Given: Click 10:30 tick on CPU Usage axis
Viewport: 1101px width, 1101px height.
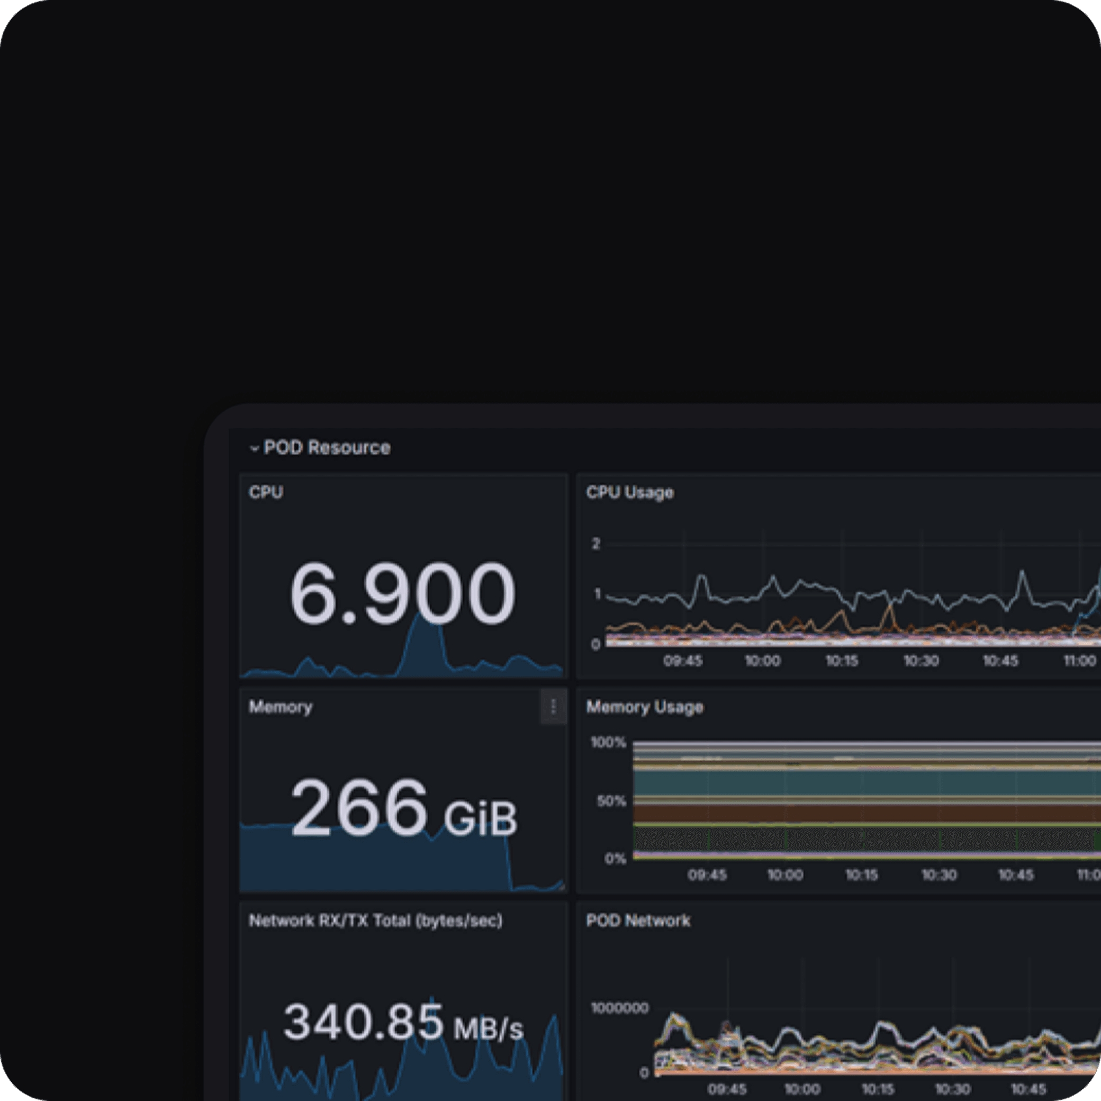Looking at the screenshot, I should [921, 661].
